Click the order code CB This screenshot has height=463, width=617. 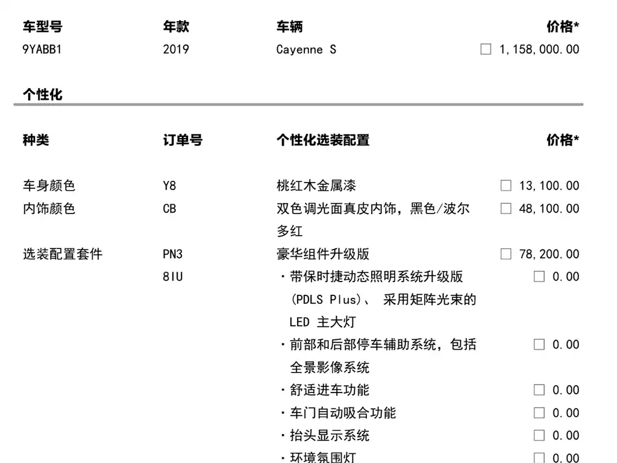(x=169, y=208)
